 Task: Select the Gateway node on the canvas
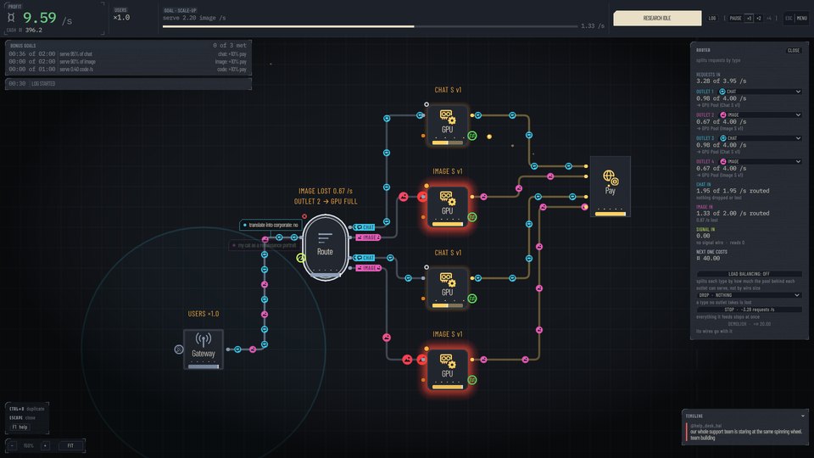pos(203,349)
